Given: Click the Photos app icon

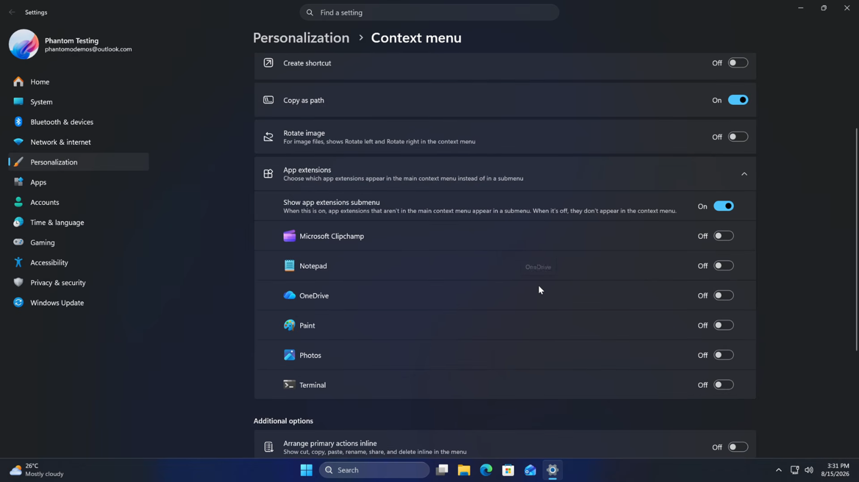Looking at the screenshot, I should [x=289, y=355].
